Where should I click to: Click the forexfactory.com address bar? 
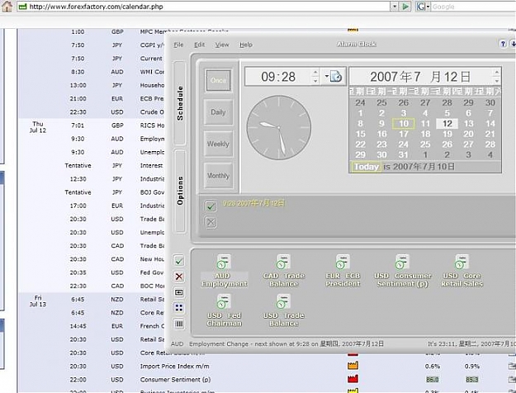(x=204, y=7)
